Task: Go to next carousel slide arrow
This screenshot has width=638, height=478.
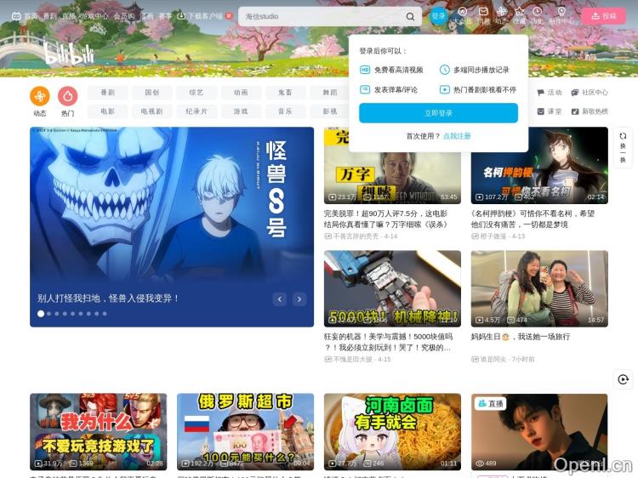Action: pos(299,299)
